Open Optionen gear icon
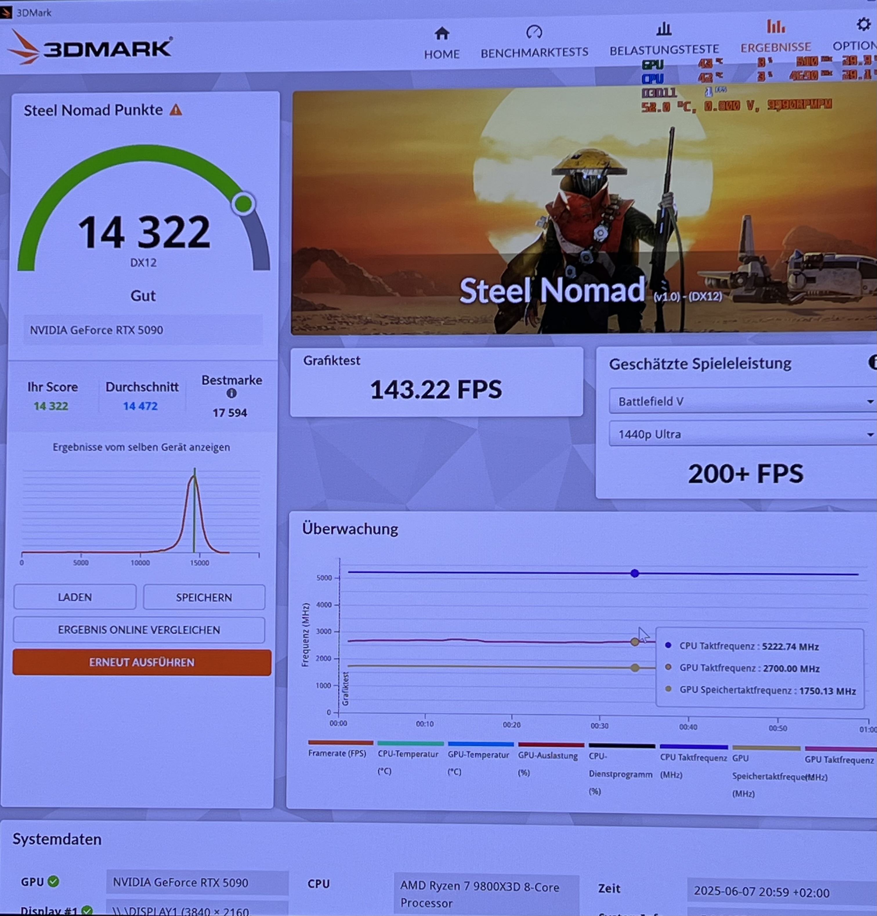 (x=863, y=24)
